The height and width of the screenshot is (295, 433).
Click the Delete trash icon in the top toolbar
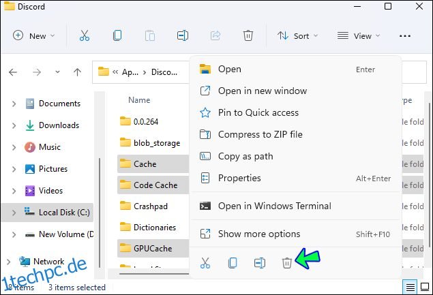click(x=248, y=35)
